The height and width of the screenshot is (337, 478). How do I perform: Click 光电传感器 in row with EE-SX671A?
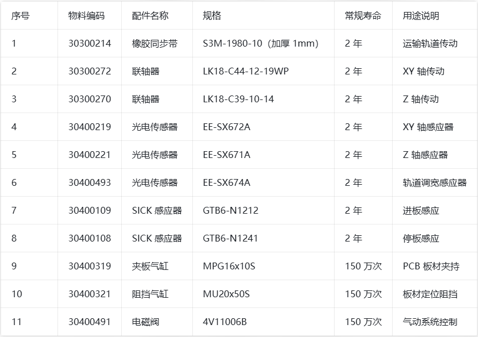click(x=155, y=155)
